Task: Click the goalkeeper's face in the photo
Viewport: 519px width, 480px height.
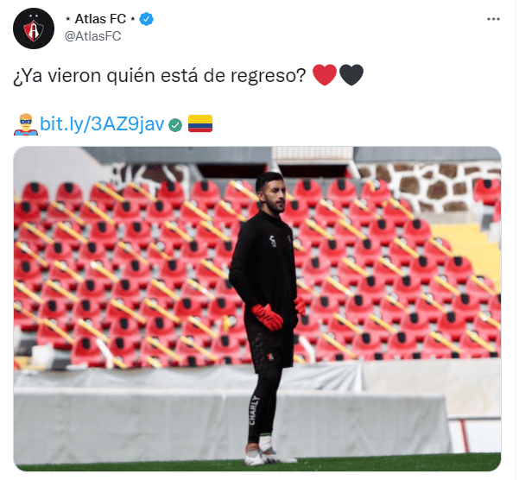Action: 275,196
